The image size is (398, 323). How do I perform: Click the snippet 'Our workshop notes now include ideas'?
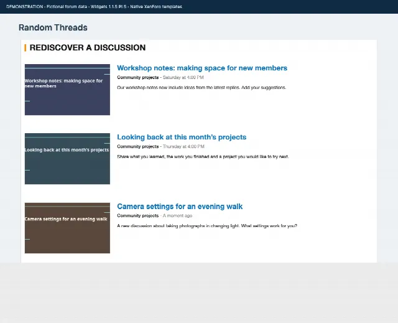click(x=201, y=88)
